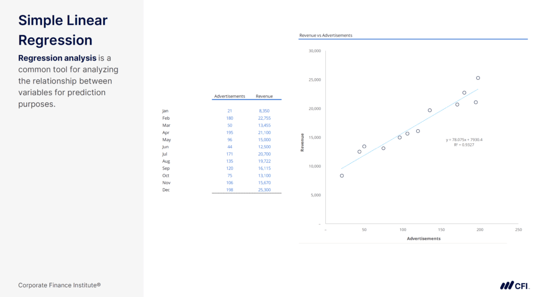545x297 pixels.
Task: Select May advertisements cell "96"
Action: coord(229,140)
